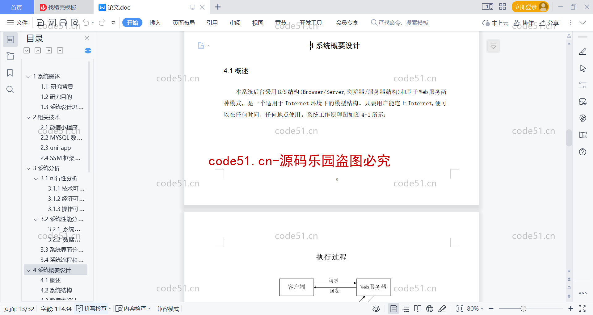The width and height of the screenshot is (593, 315).
Task: Click the 分享 share button
Action: click(x=549, y=23)
